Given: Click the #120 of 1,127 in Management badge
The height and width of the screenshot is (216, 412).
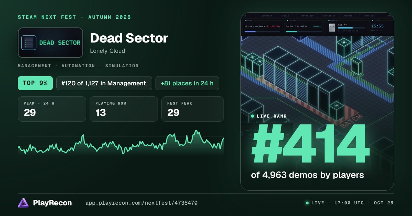Looking at the screenshot, I should (x=104, y=83).
